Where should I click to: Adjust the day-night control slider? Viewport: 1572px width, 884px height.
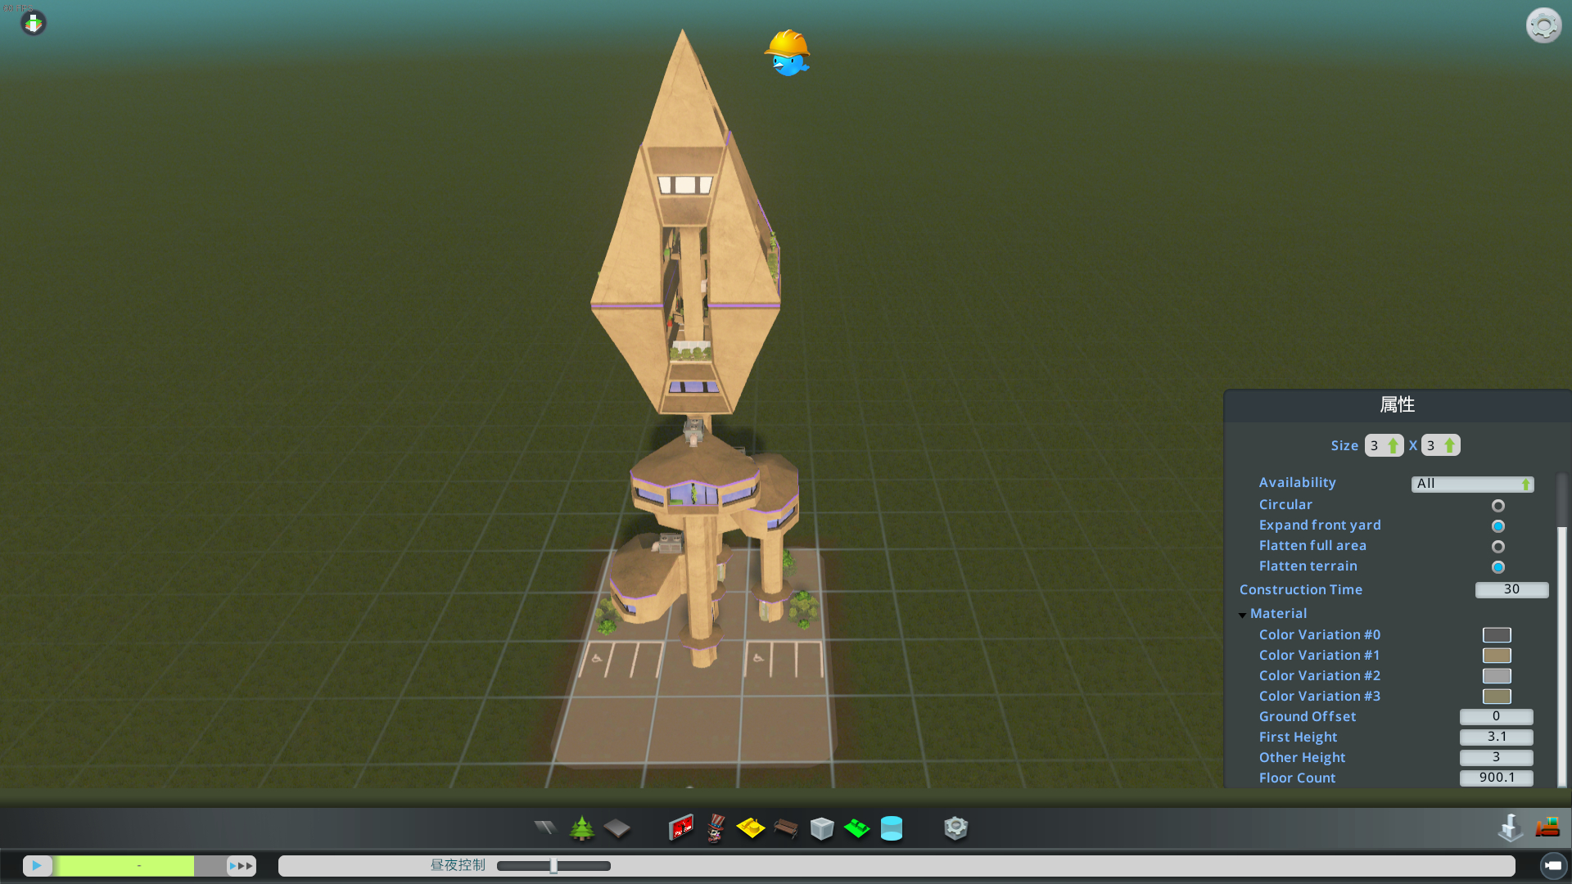coord(554,866)
